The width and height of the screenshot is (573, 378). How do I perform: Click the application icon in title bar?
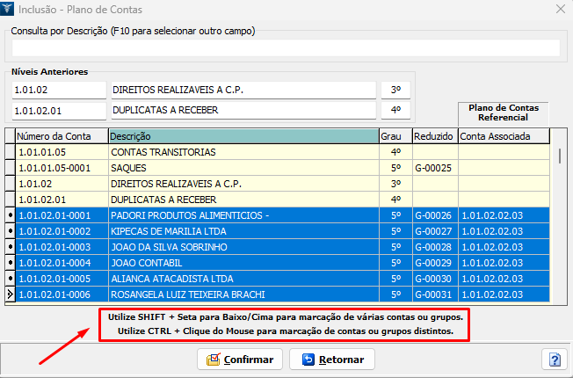(x=10, y=10)
